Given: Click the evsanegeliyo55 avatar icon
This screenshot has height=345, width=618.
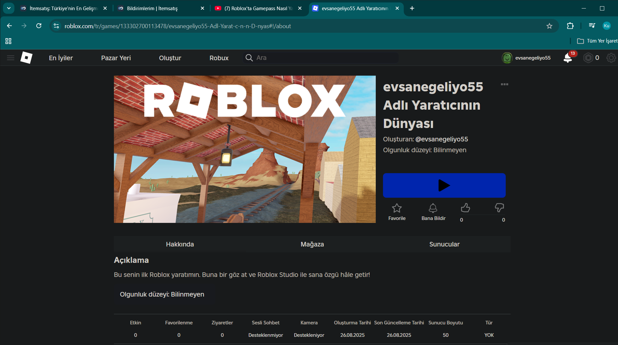Looking at the screenshot, I should [507, 58].
